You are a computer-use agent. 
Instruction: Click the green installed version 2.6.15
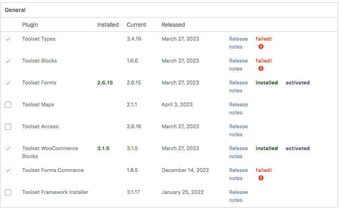click(105, 83)
